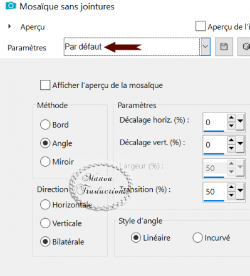The image size is (250, 276).
Task: Click the blue slider bar under Décalage horiz.
Action: 214,131
